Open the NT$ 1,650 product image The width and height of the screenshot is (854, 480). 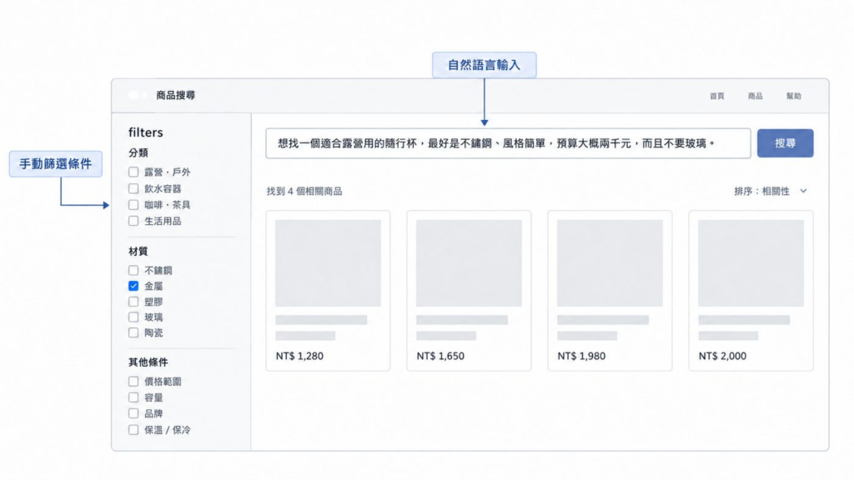click(x=469, y=262)
